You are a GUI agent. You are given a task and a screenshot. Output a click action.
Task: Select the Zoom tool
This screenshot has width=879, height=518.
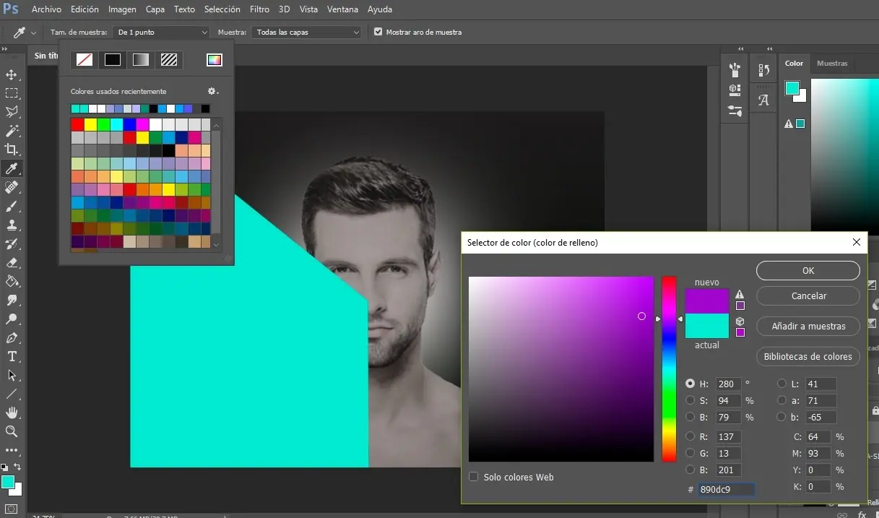[12, 431]
